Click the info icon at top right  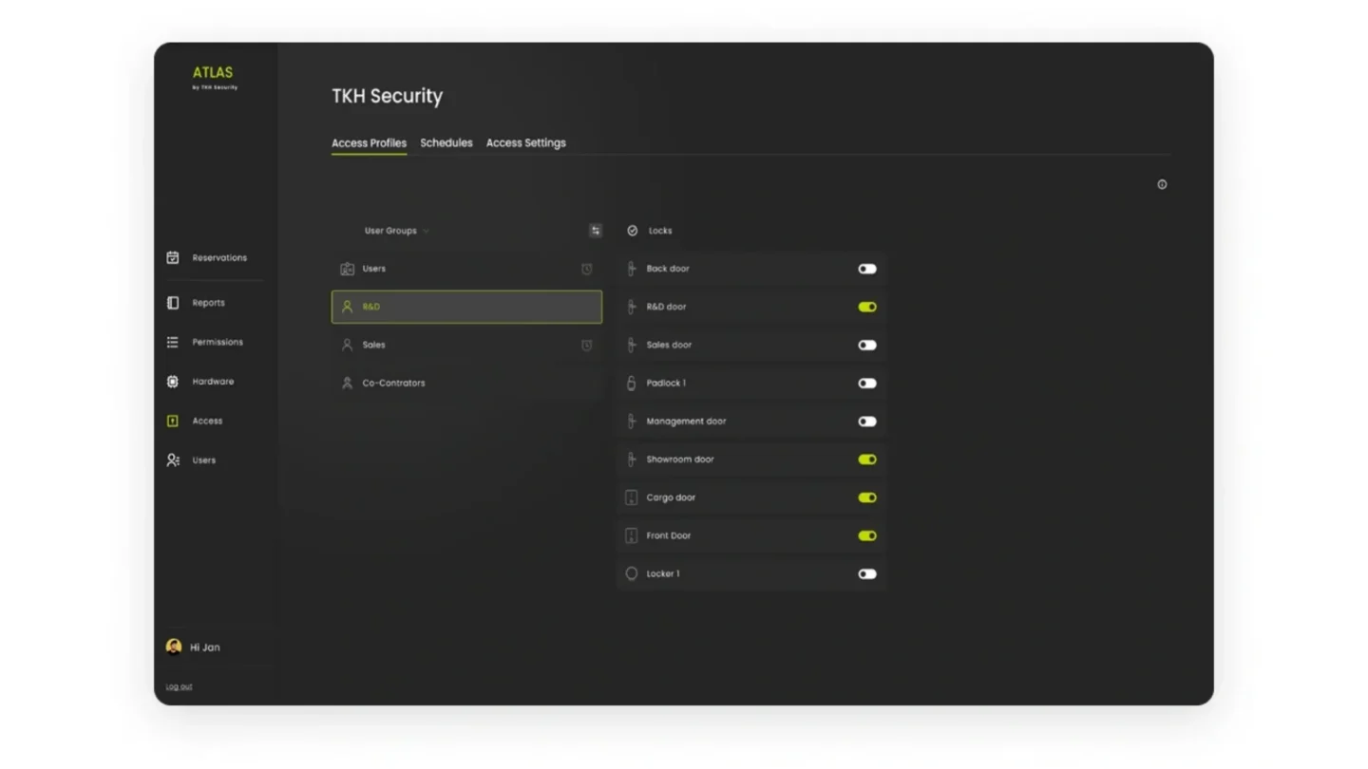[1162, 184]
